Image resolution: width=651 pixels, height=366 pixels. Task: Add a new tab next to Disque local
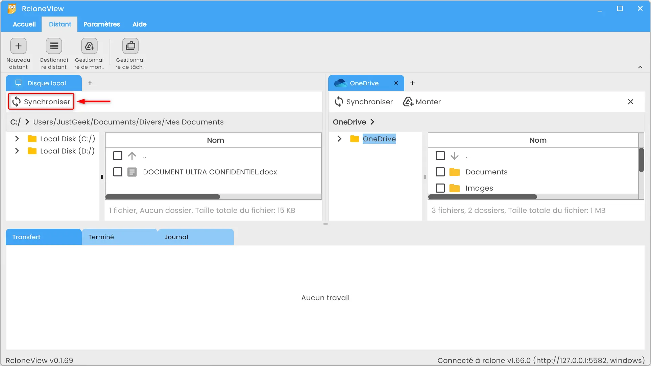pyautogui.click(x=90, y=83)
